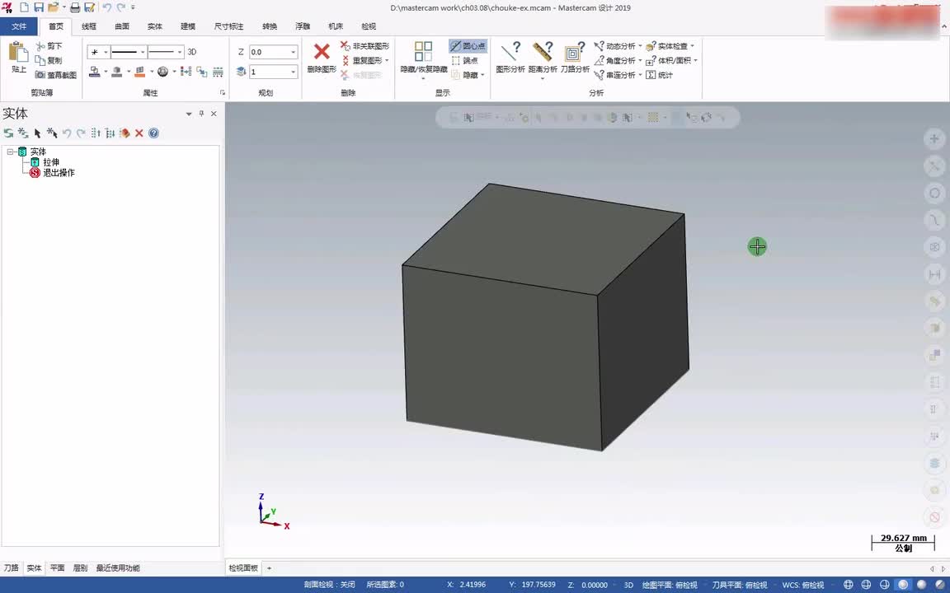Click the wireframe color swatch button

click(95, 72)
